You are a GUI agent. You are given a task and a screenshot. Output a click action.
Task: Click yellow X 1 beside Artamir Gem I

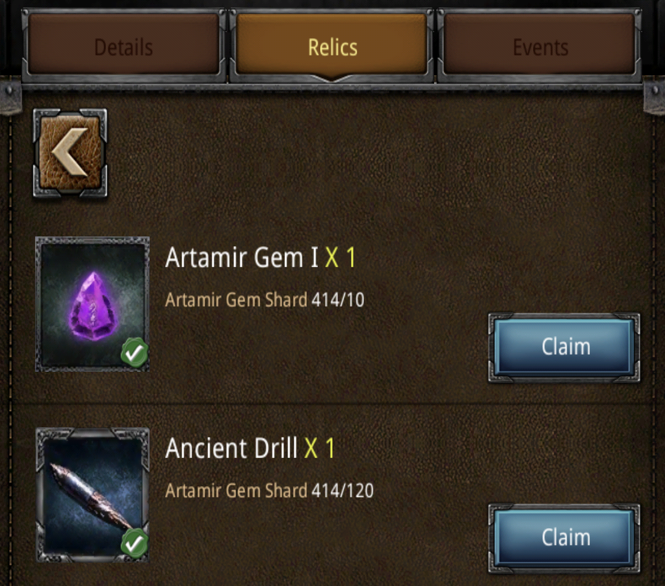[340, 257]
